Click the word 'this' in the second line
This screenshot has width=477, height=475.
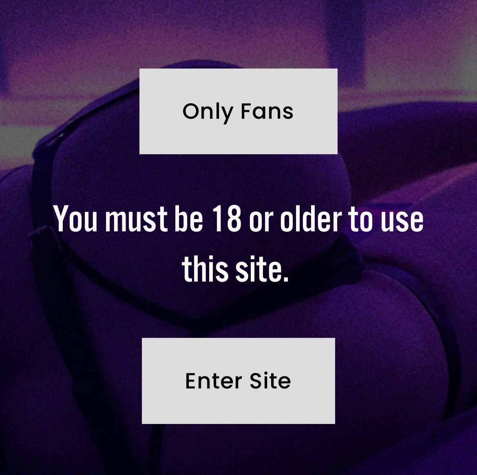point(205,268)
